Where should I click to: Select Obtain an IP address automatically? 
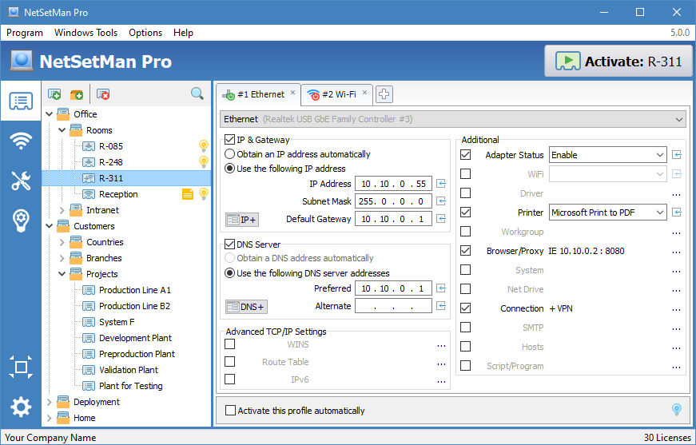point(229,154)
